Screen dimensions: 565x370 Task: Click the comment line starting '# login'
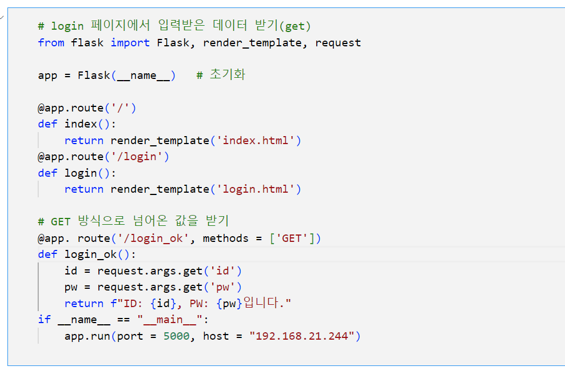(x=174, y=26)
